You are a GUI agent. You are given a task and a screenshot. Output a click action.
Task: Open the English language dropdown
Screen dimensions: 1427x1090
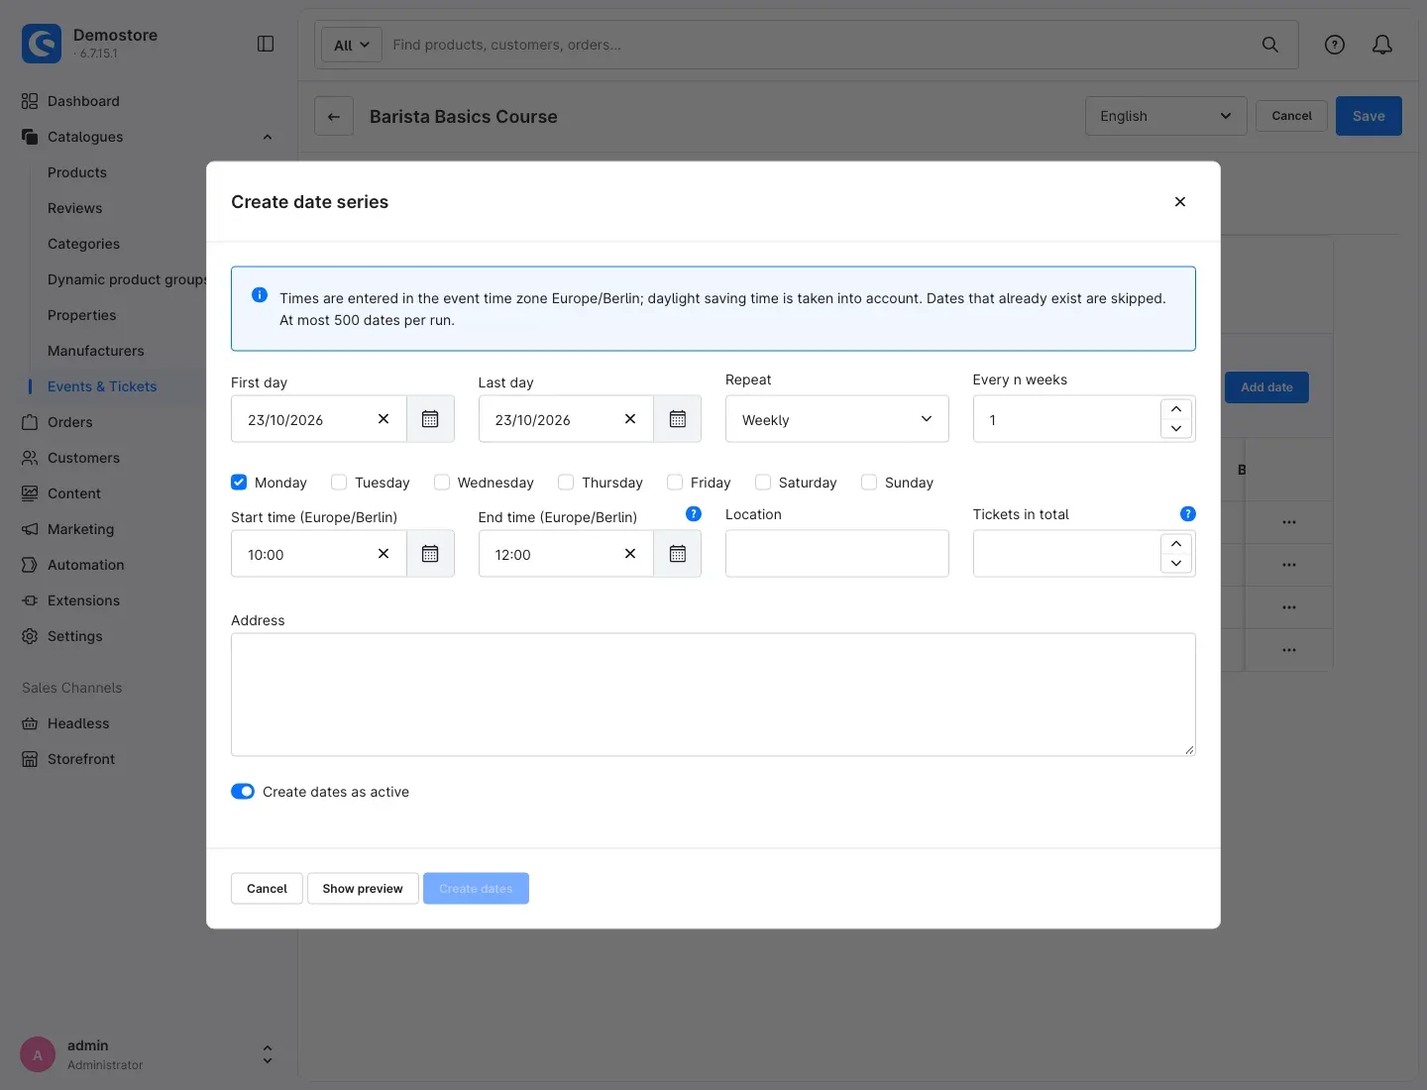[x=1166, y=116]
